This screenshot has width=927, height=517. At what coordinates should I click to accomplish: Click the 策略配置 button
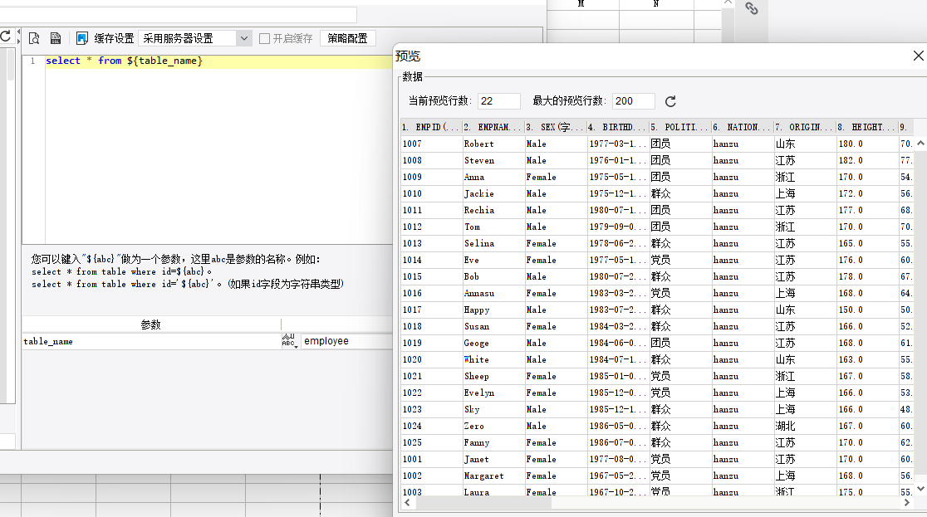pos(347,38)
